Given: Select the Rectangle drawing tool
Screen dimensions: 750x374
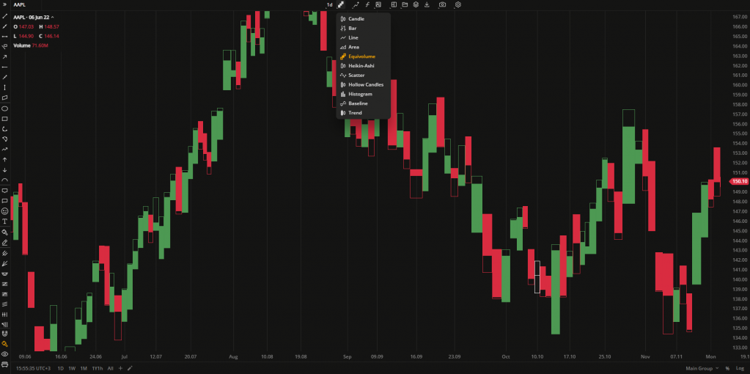Looking at the screenshot, I should 5,118.
